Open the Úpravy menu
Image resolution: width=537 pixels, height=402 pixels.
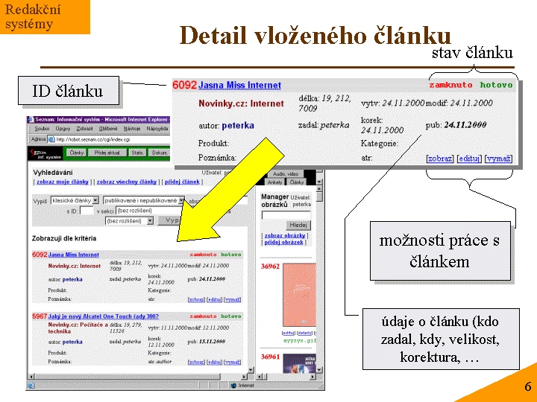(x=63, y=129)
